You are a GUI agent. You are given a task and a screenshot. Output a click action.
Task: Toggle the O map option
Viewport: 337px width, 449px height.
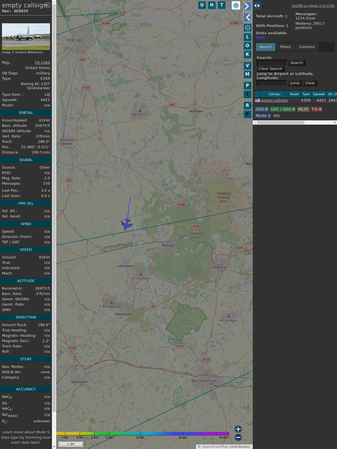coord(247,46)
